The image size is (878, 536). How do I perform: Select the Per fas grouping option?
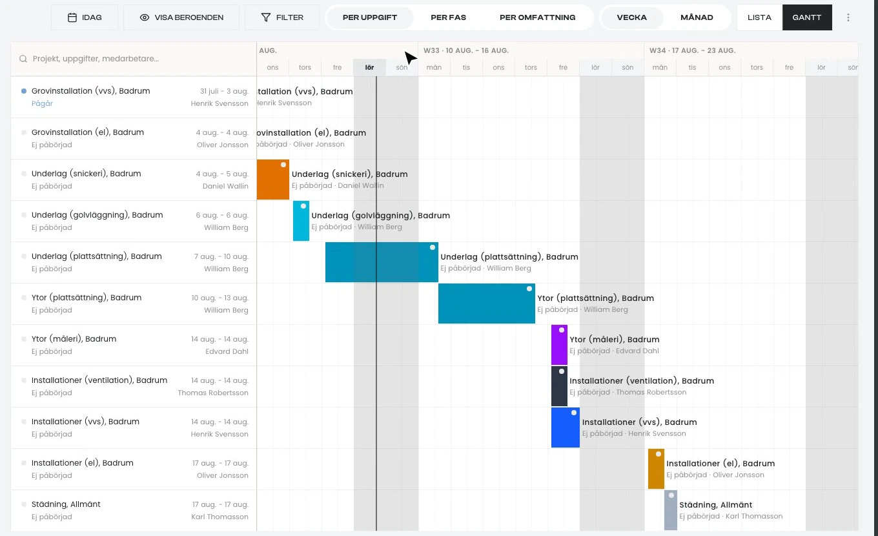pos(448,17)
